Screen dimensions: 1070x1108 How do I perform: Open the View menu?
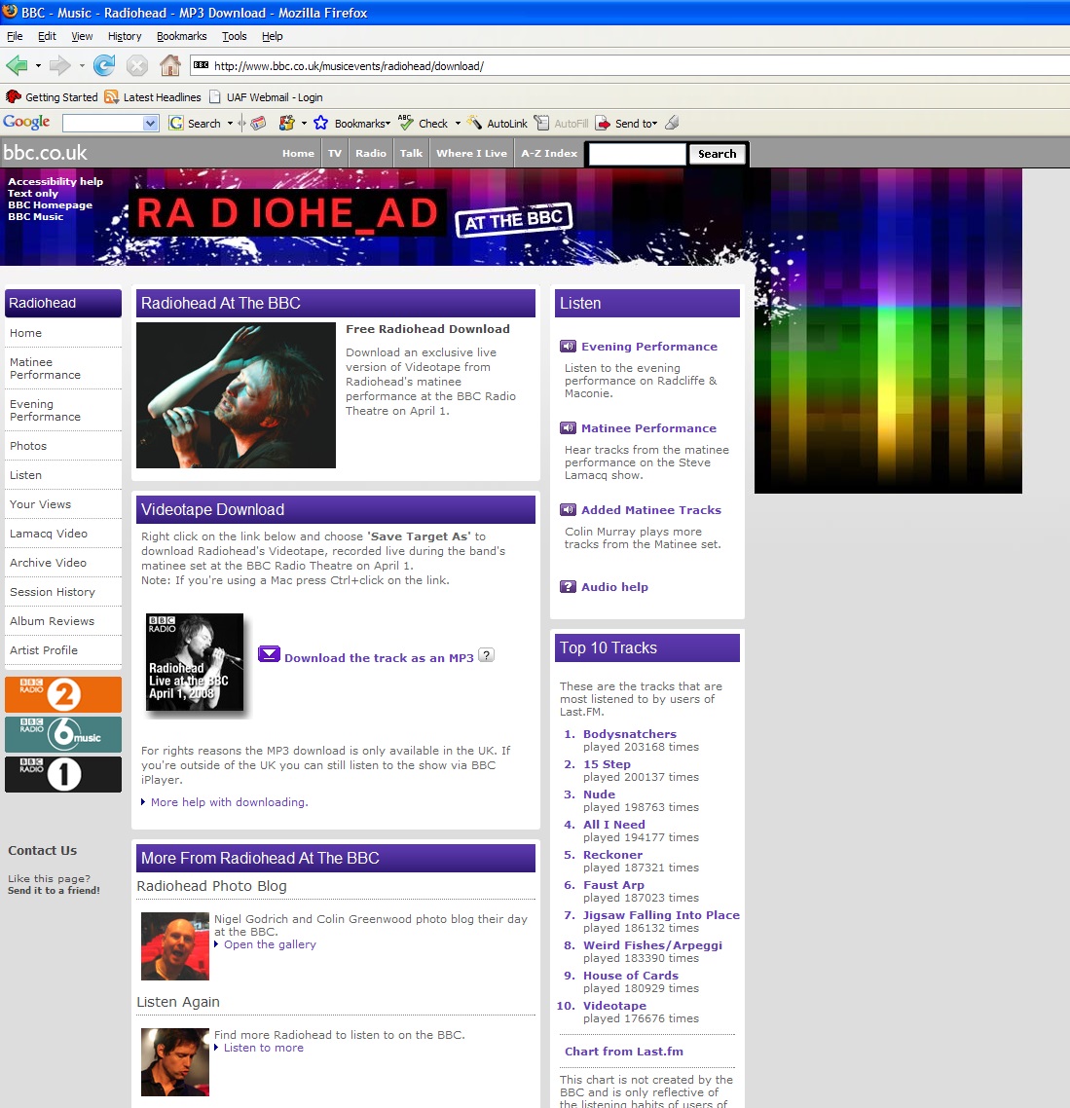(x=82, y=36)
